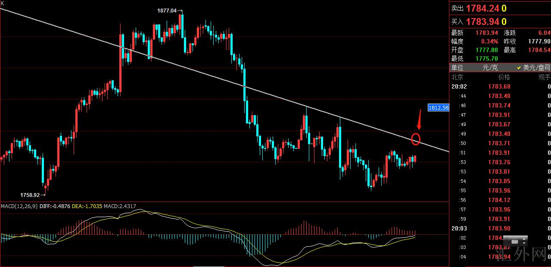Open the dropdown arrow on the floating input bar

(x=524, y=243)
